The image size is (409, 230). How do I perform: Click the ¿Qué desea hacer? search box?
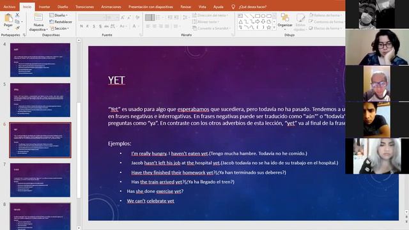pos(252,7)
